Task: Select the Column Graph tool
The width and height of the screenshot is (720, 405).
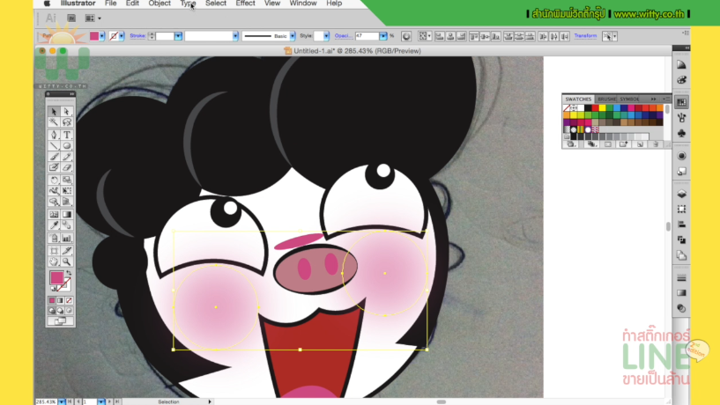Action: pyautogui.click(x=67, y=238)
